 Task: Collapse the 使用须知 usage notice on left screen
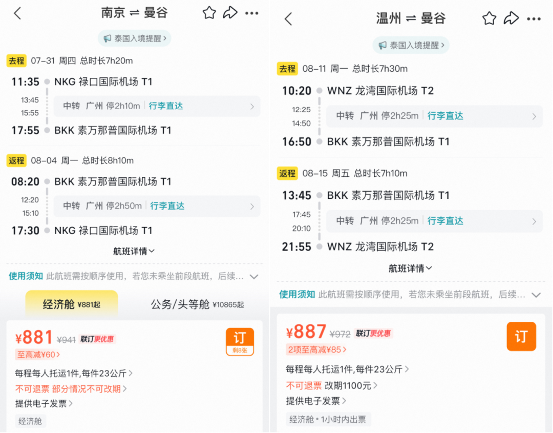254,276
